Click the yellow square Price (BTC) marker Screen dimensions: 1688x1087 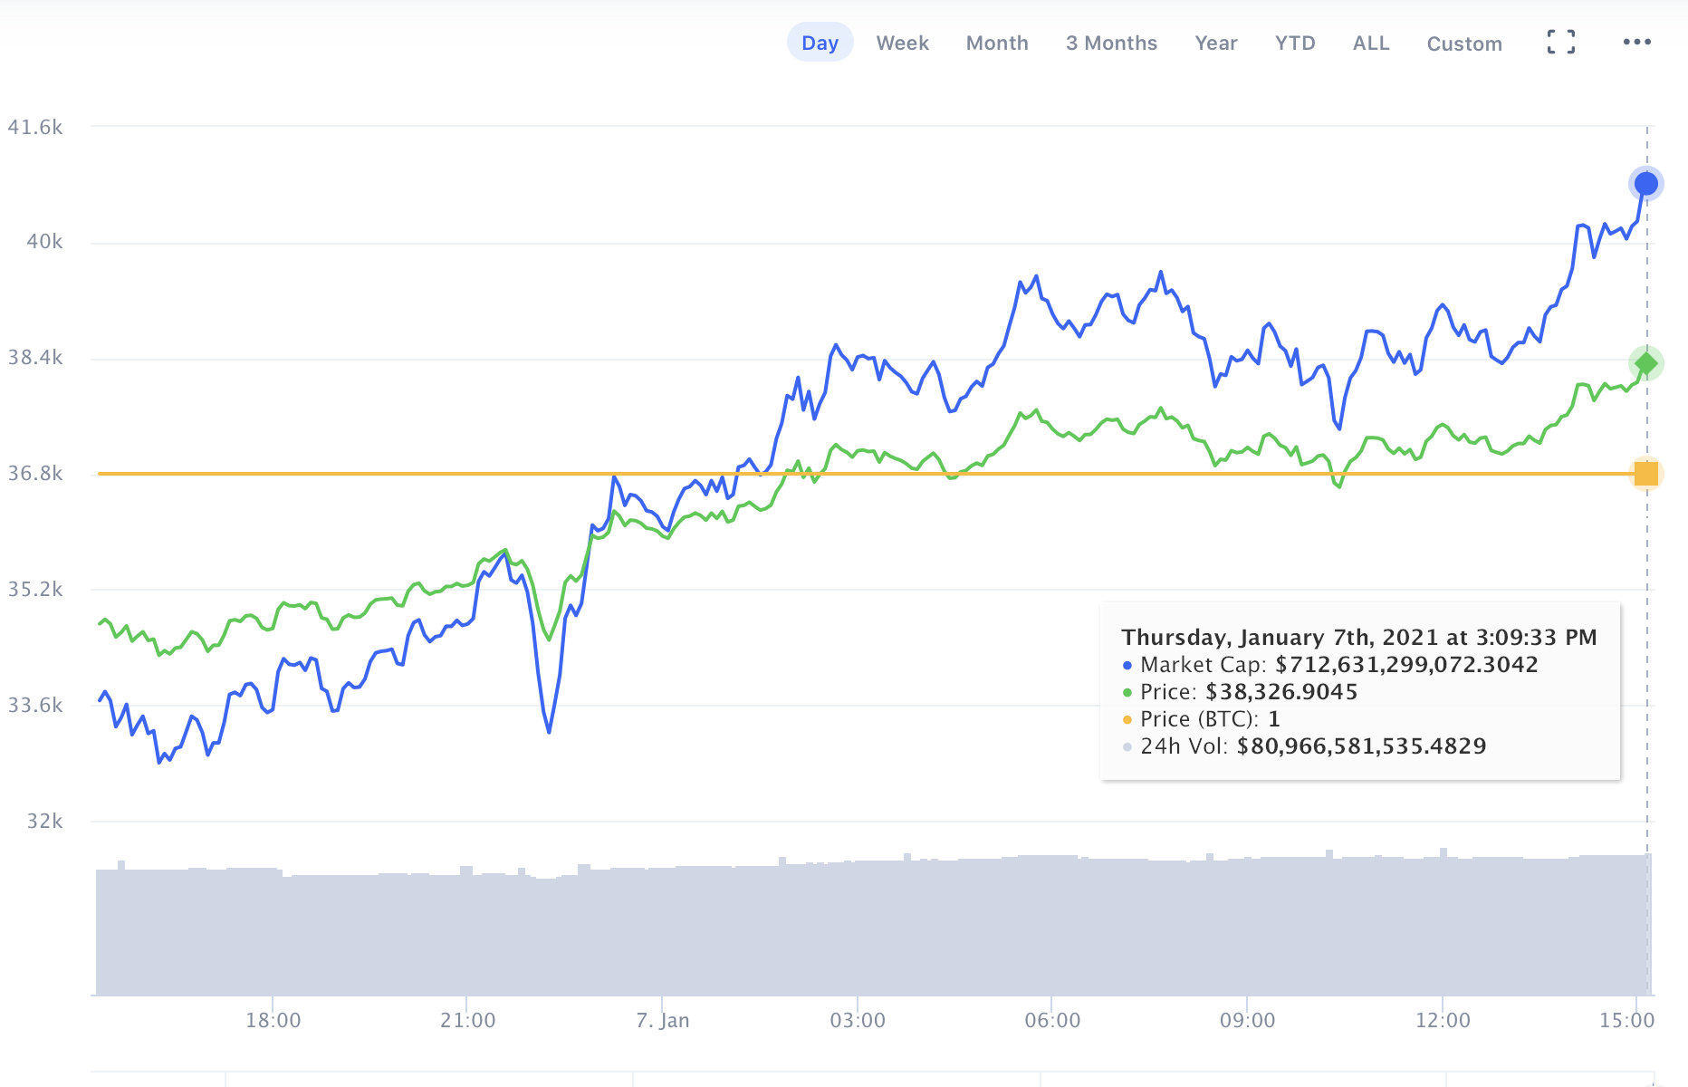[x=1645, y=474]
